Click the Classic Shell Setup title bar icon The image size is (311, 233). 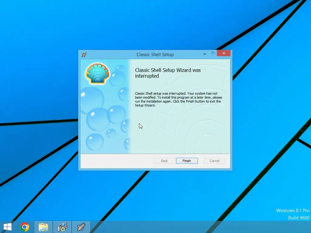[x=84, y=54]
